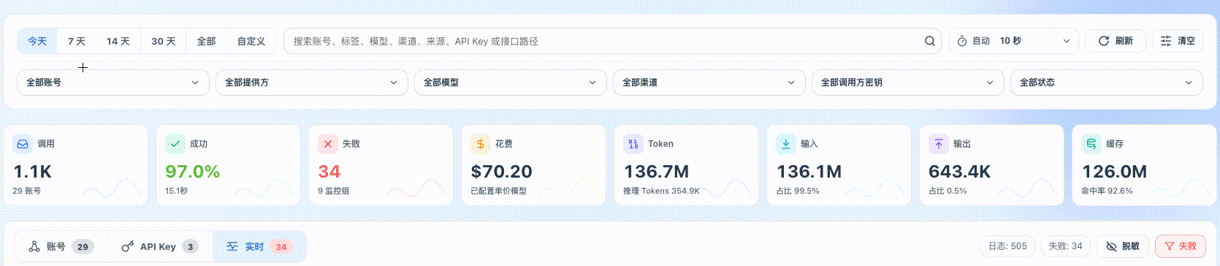Open the 自定义 date range
1220x266 pixels.
tap(251, 42)
